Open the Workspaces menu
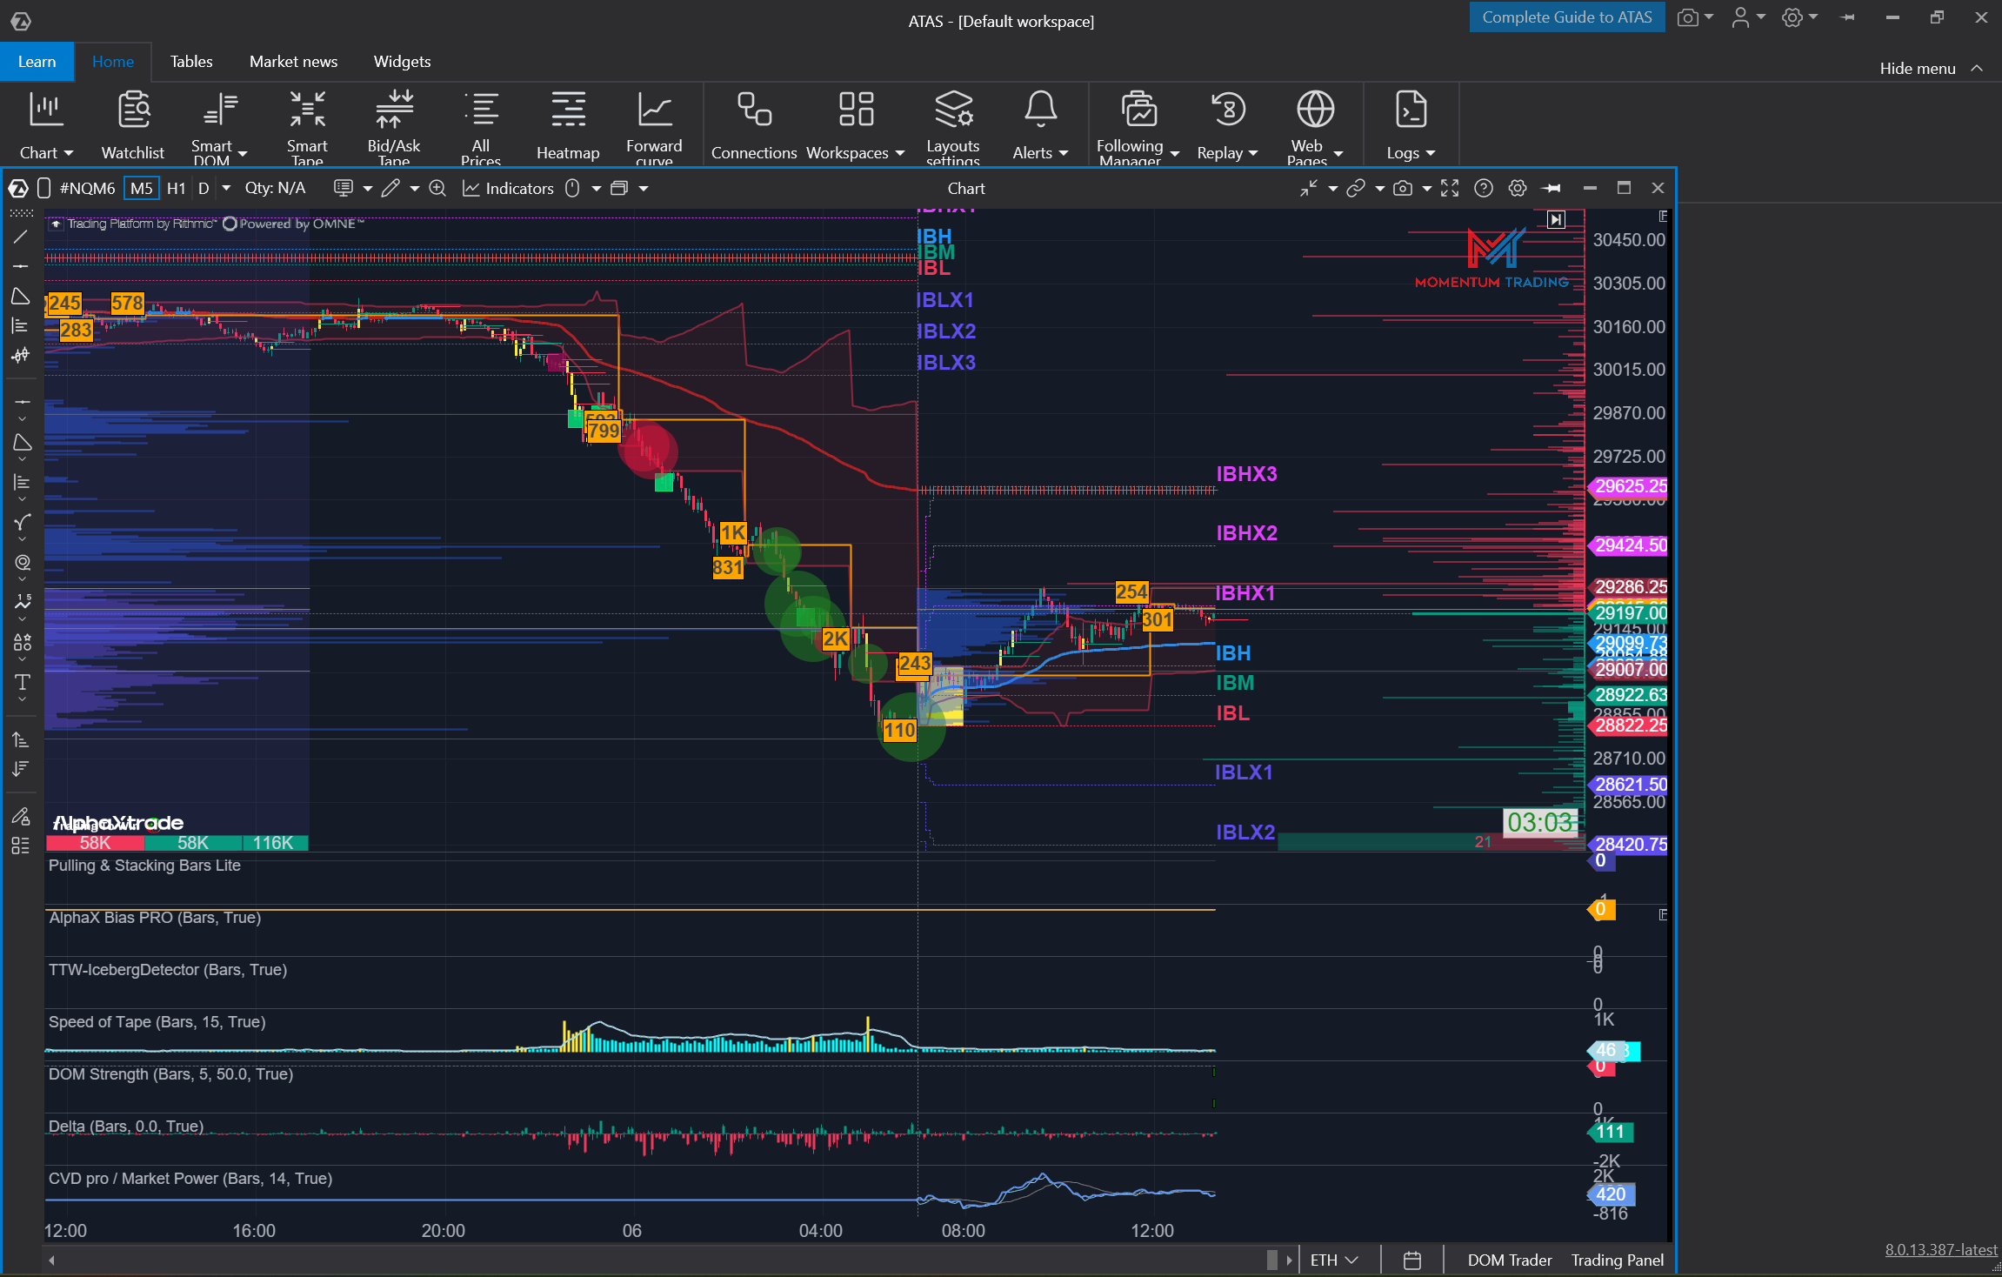This screenshot has height=1277, width=2002. [856, 125]
